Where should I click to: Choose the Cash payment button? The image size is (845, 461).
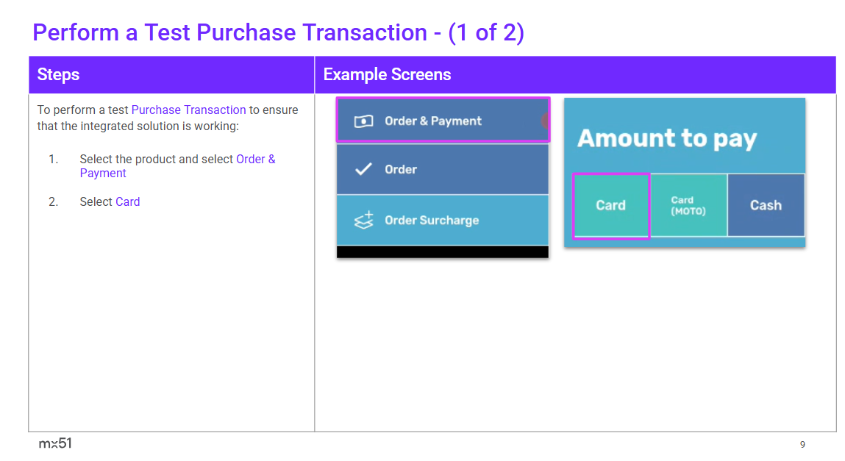[x=766, y=205]
